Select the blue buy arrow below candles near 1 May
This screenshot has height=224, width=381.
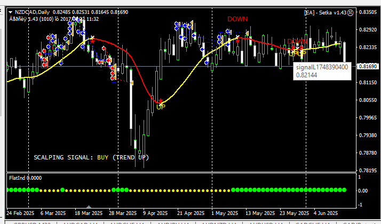(207, 63)
